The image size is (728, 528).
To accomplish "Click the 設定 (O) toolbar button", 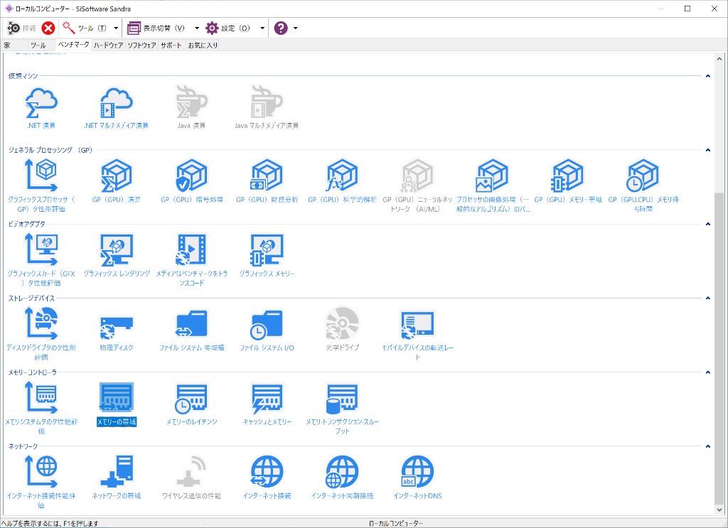I will [228, 28].
